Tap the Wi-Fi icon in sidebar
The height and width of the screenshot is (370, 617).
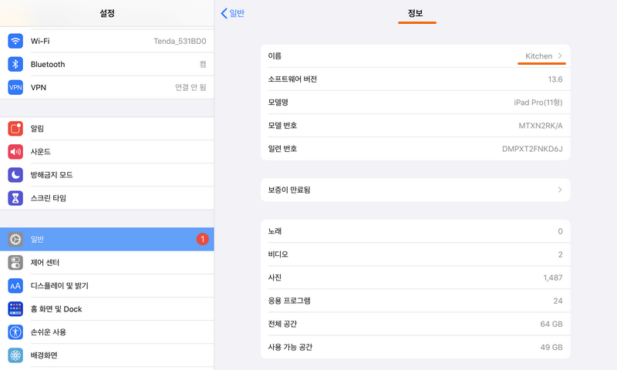(15, 41)
